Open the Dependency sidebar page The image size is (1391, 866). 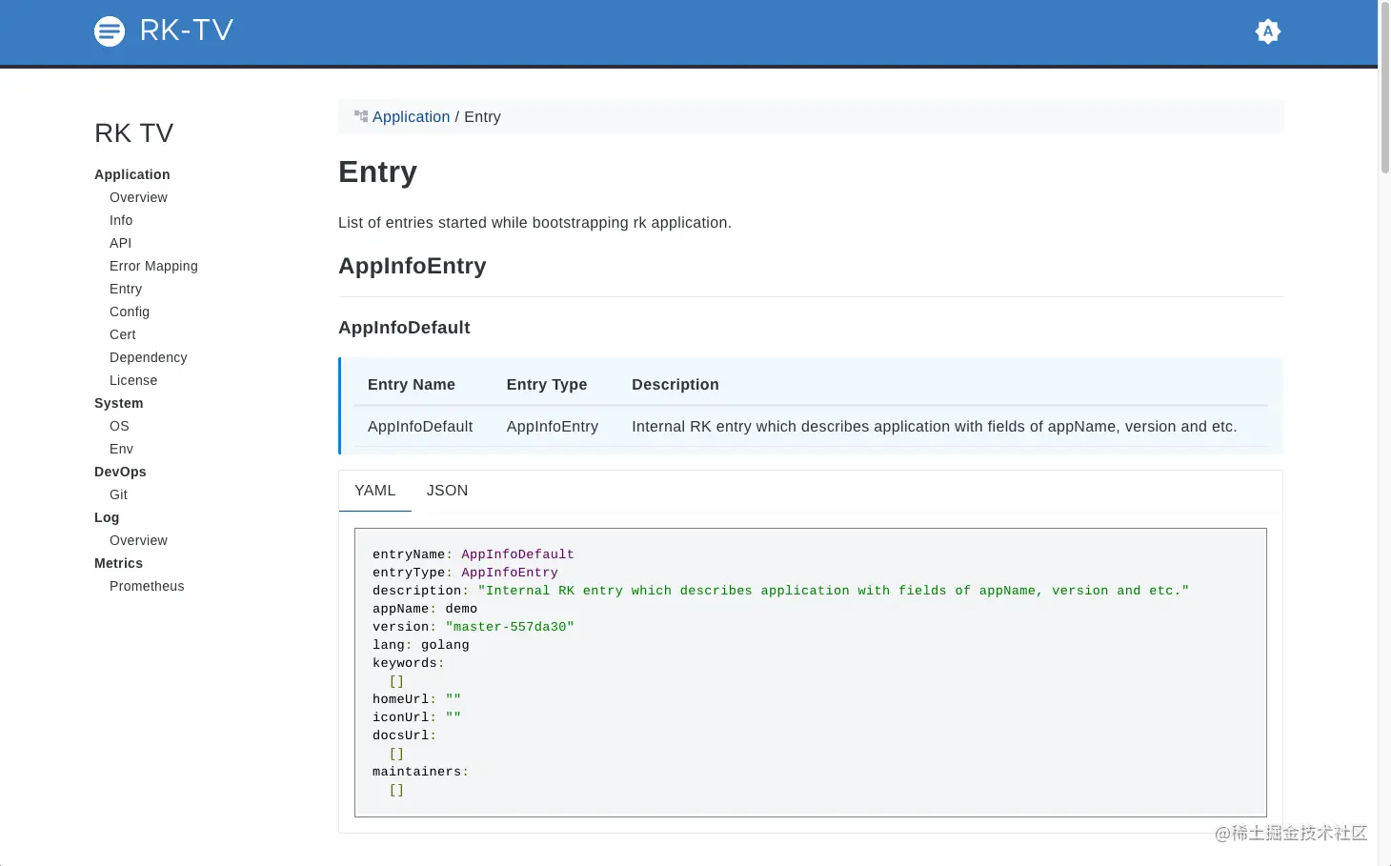[149, 357]
